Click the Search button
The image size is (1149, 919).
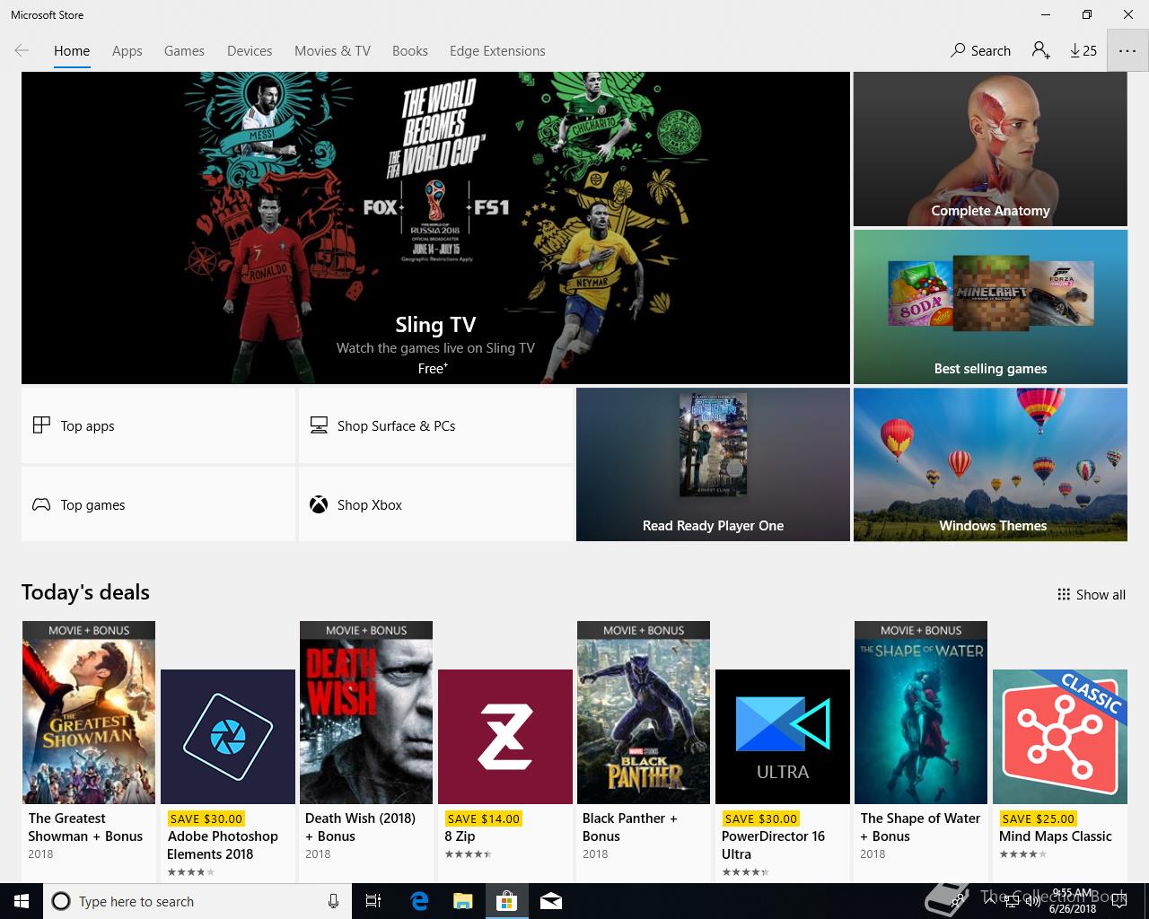coord(980,51)
